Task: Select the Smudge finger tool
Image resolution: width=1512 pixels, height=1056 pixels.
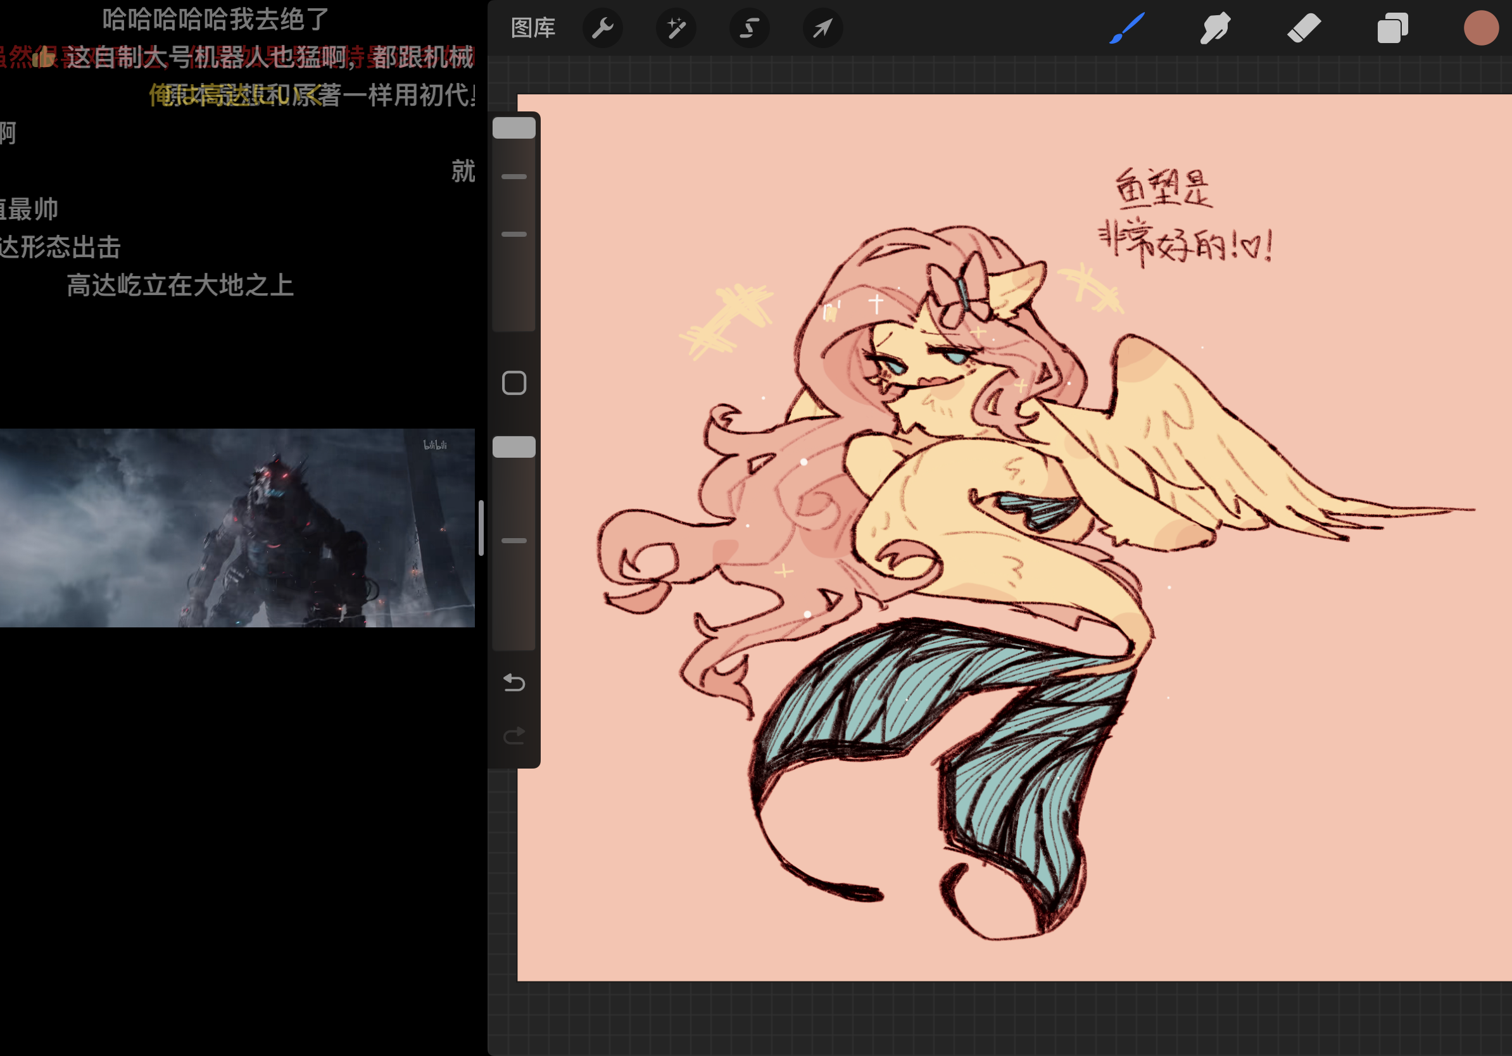Action: 1215,28
